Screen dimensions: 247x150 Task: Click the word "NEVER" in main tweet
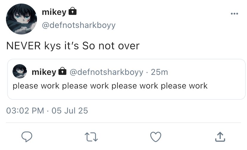23,46
